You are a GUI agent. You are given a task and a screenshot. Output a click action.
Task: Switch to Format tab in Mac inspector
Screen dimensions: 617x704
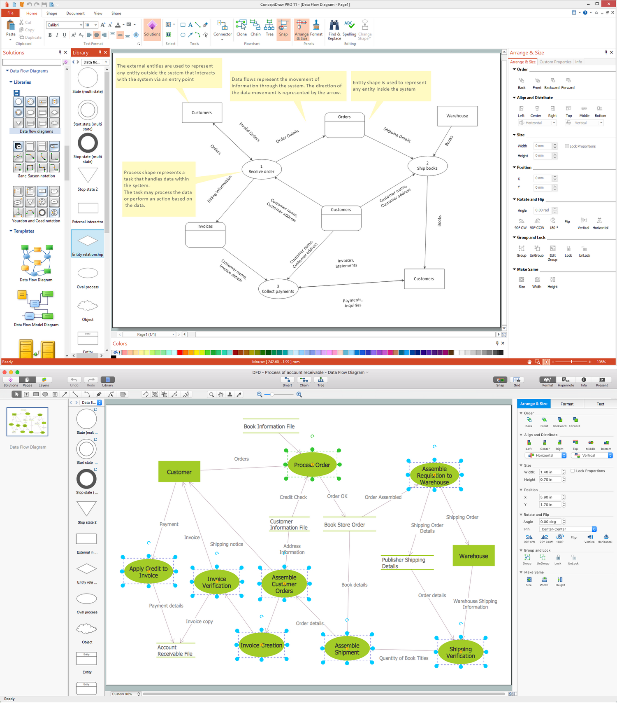click(567, 404)
